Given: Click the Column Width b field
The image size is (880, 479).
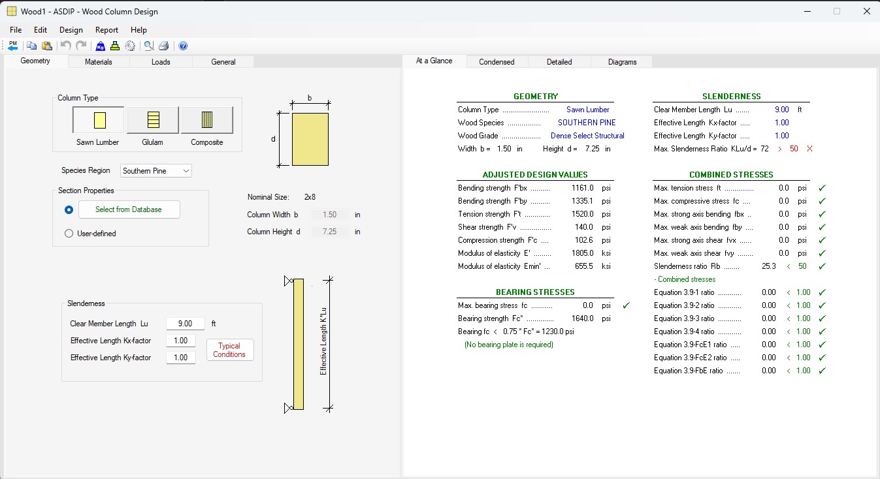Looking at the screenshot, I should point(330,215).
